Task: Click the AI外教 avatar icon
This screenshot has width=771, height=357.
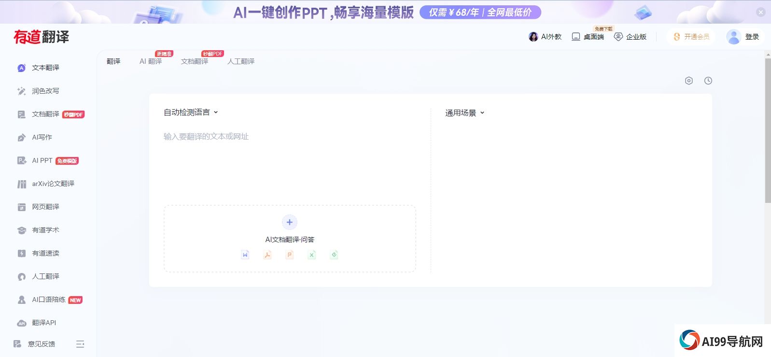Action: [533, 37]
